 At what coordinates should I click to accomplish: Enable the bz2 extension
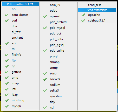[20, 9]
